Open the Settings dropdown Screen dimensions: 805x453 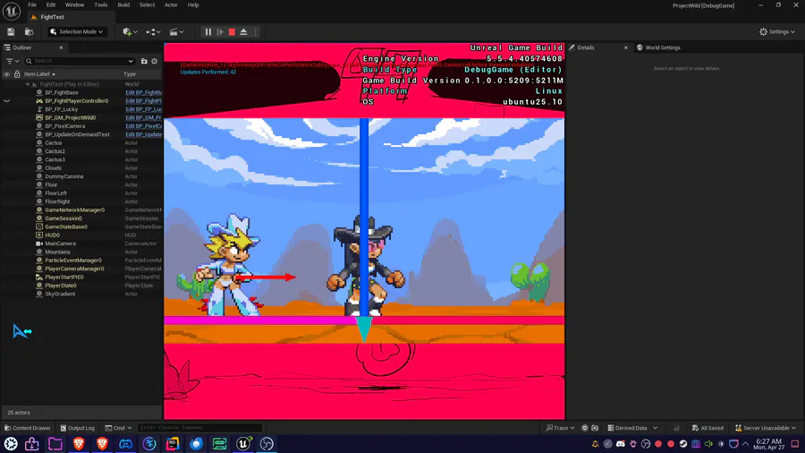point(776,32)
